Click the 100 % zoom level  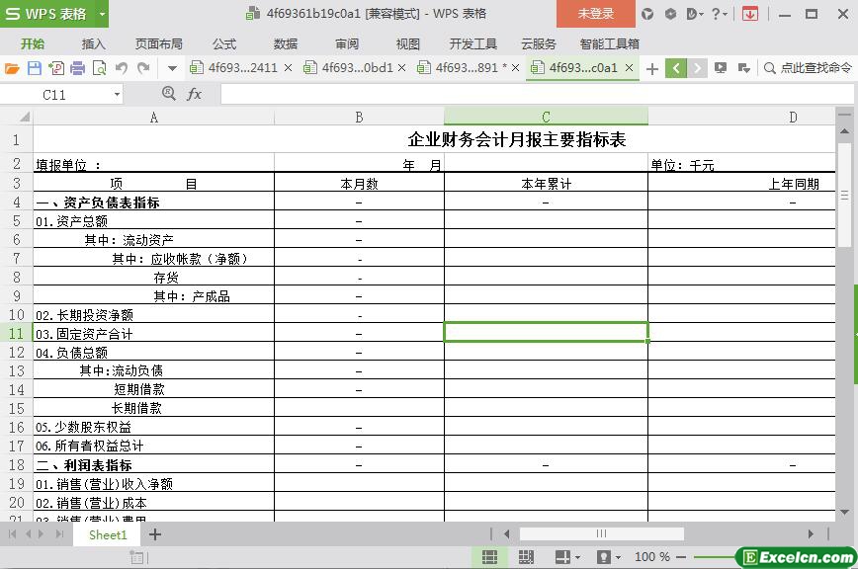(x=651, y=557)
